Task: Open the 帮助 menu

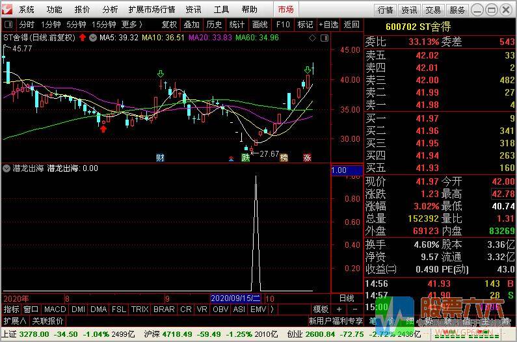Action: click(249, 10)
